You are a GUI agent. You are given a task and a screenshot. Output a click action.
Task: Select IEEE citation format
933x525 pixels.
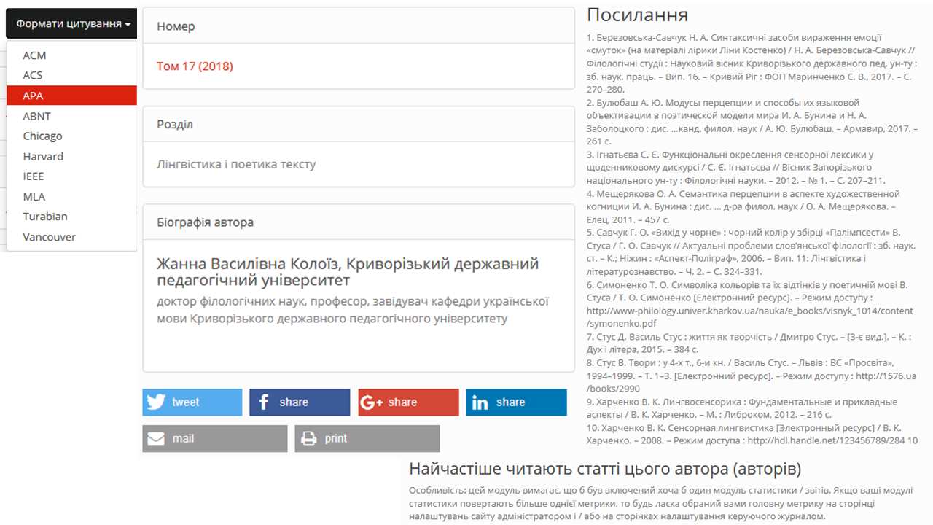34,176
